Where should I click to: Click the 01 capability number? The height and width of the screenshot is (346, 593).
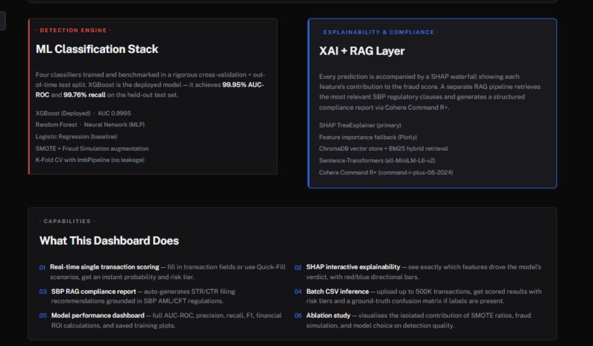click(x=43, y=267)
